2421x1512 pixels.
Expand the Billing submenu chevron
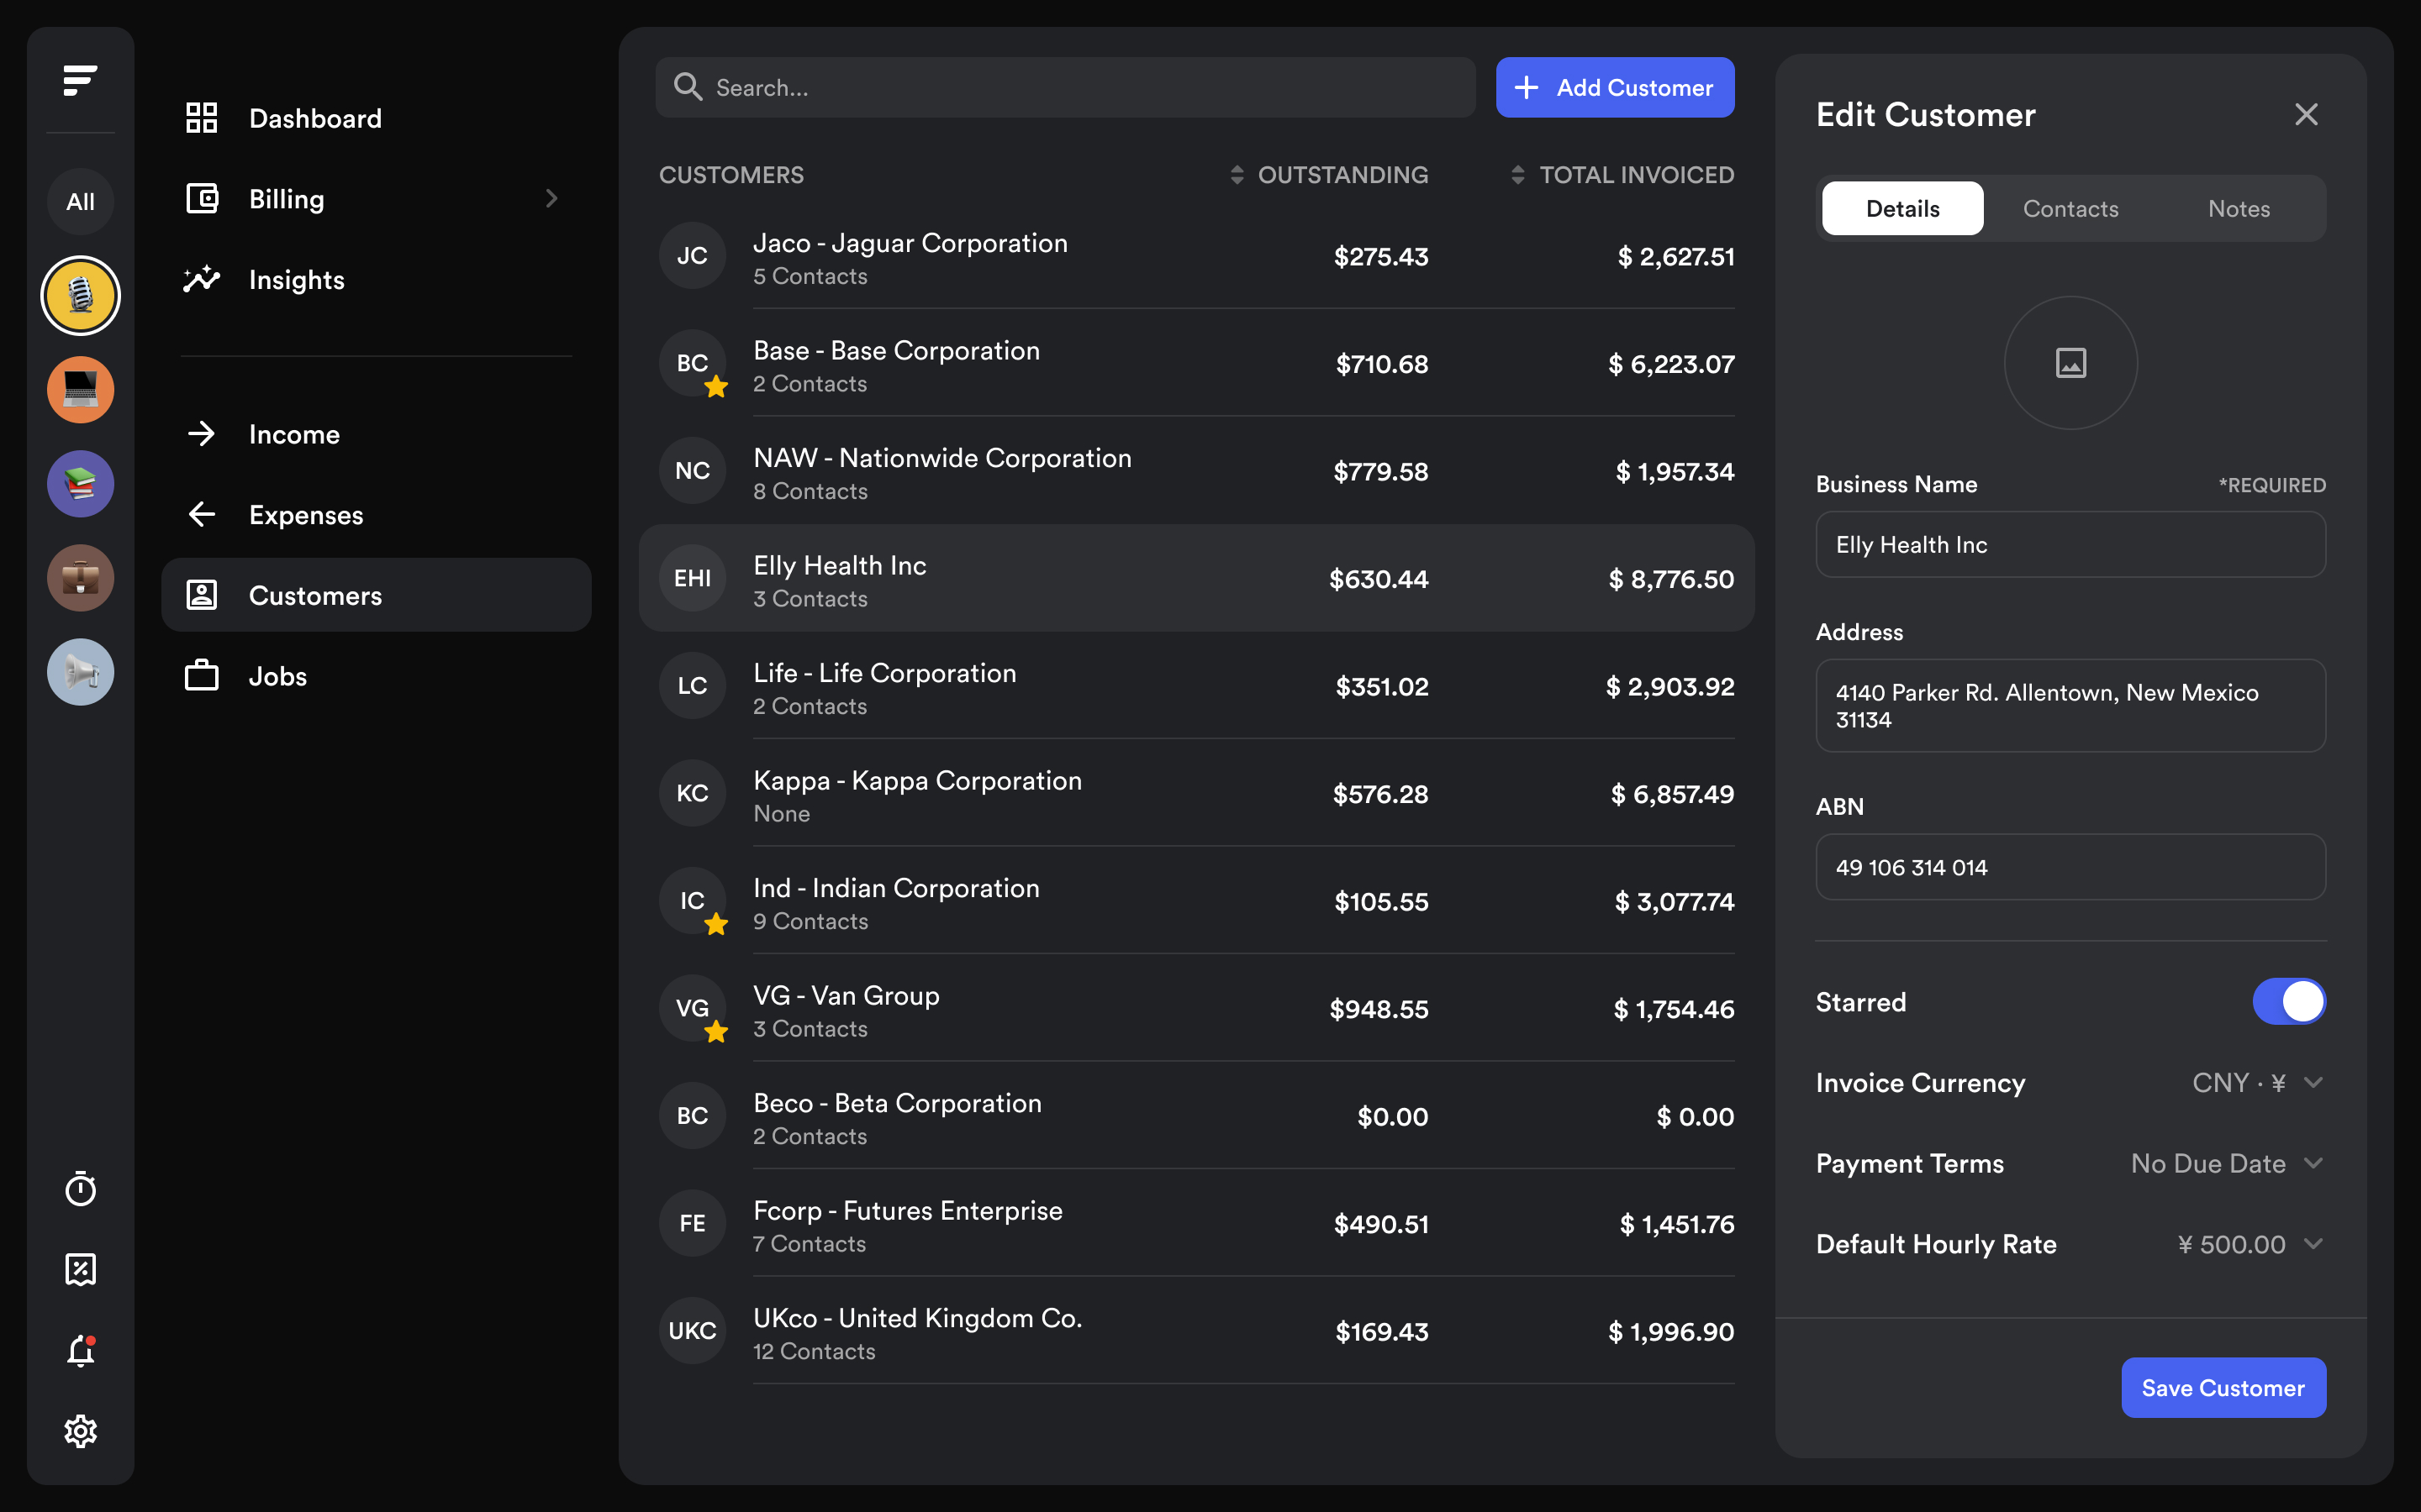pos(551,199)
